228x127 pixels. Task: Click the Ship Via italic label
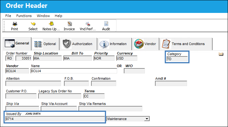(13, 104)
